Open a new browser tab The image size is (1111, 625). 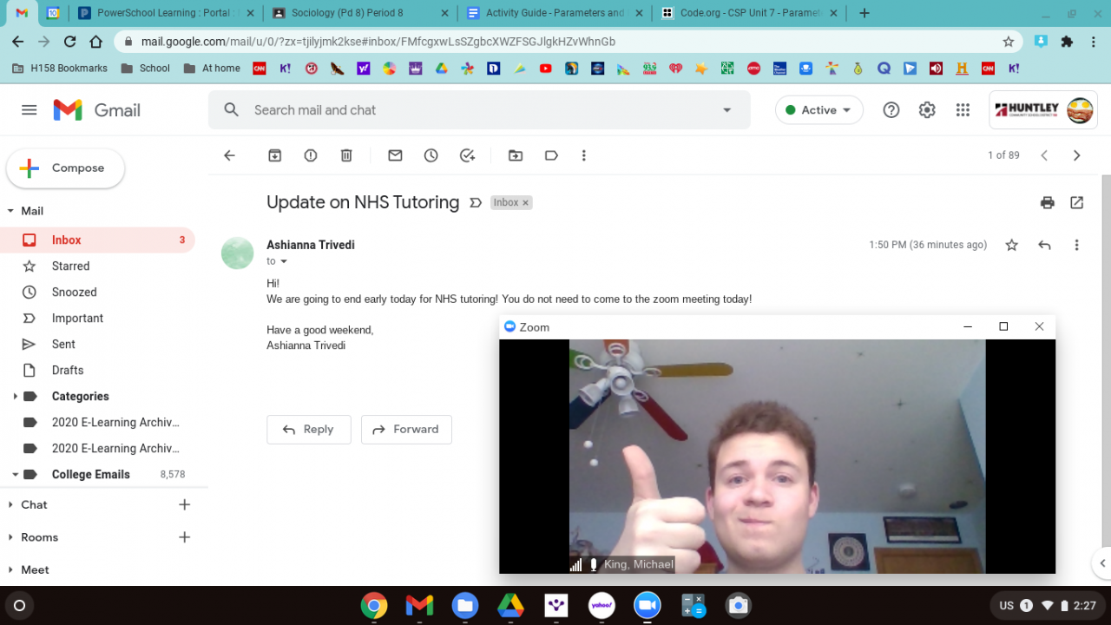864,13
